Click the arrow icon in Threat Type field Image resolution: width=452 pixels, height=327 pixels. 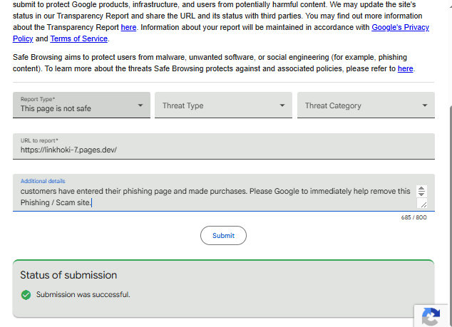pyautogui.click(x=282, y=105)
